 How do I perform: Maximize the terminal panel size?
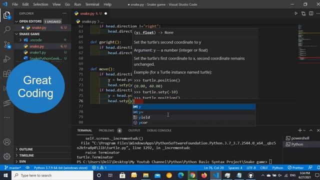(x=311, y=130)
